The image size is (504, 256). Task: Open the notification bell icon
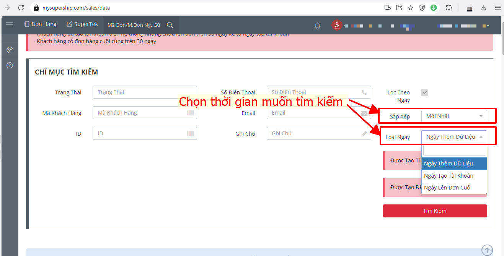tap(317, 25)
